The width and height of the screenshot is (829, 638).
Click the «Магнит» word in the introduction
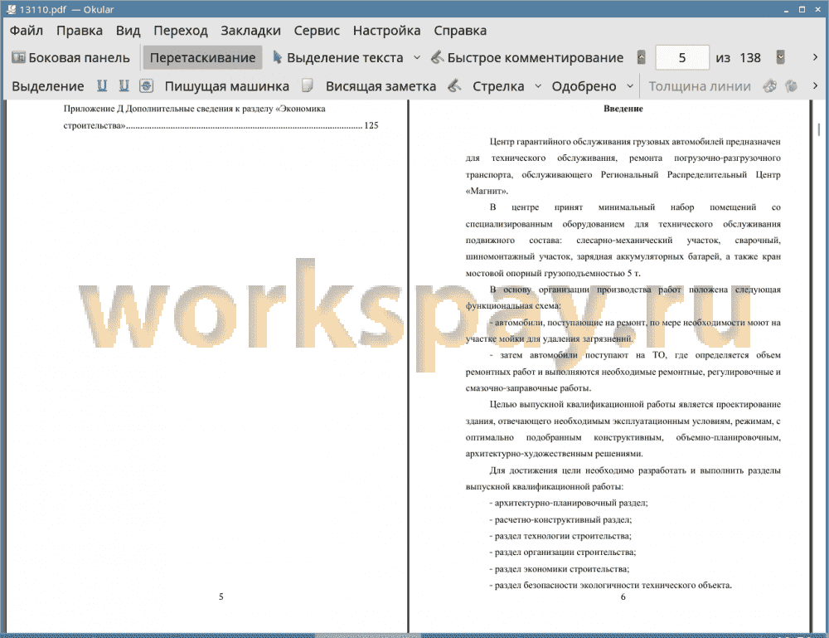(487, 191)
